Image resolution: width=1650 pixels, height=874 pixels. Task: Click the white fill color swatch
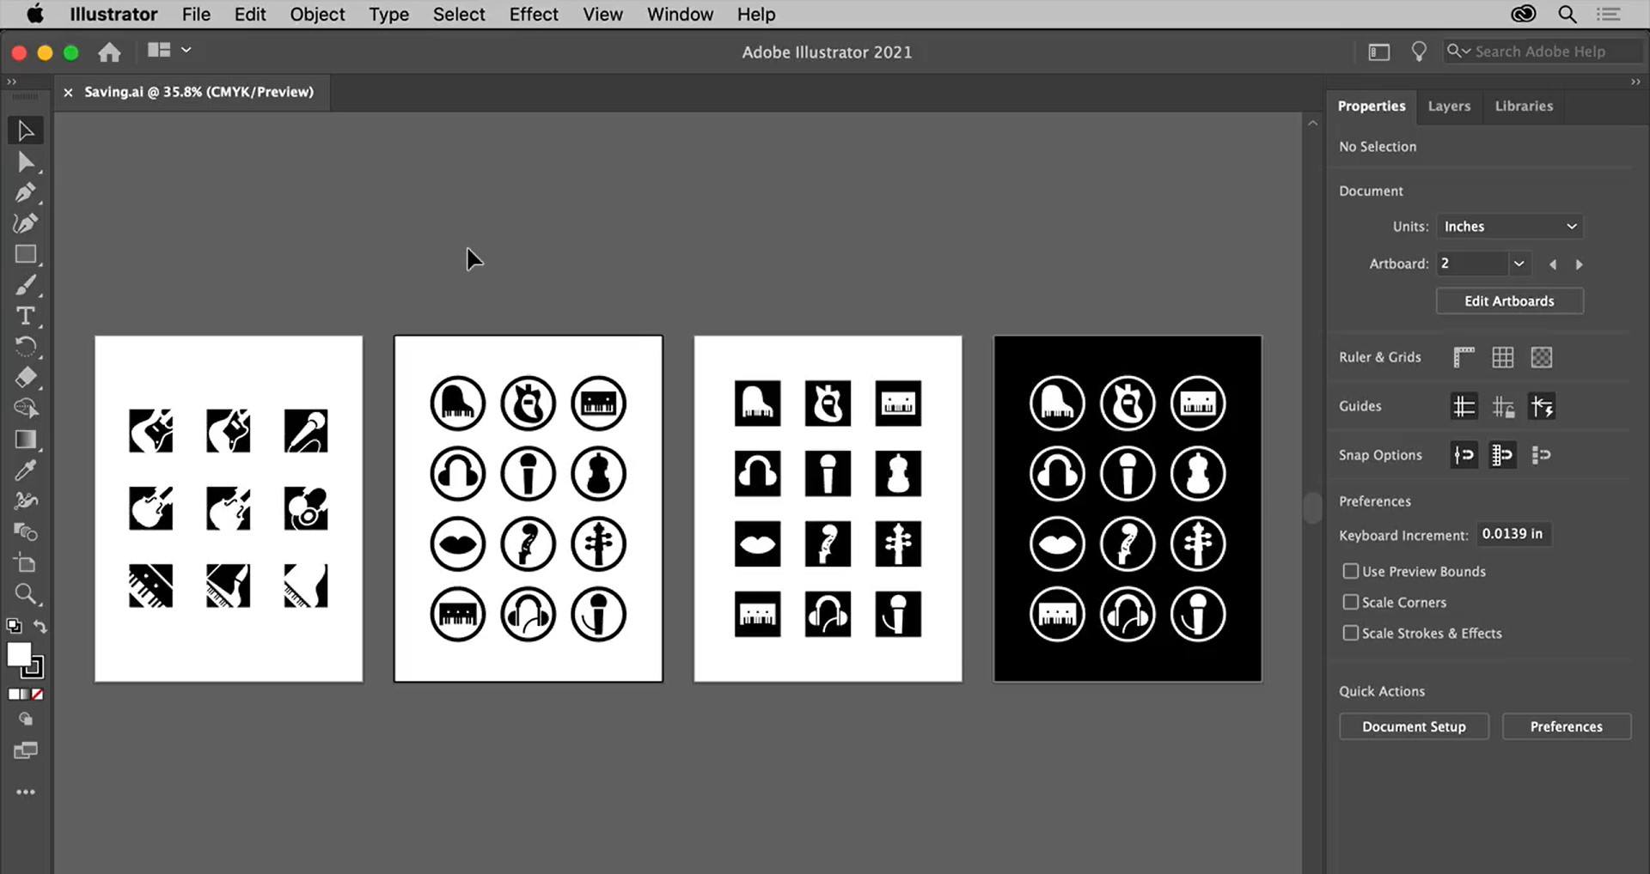[x=19, y=655]
